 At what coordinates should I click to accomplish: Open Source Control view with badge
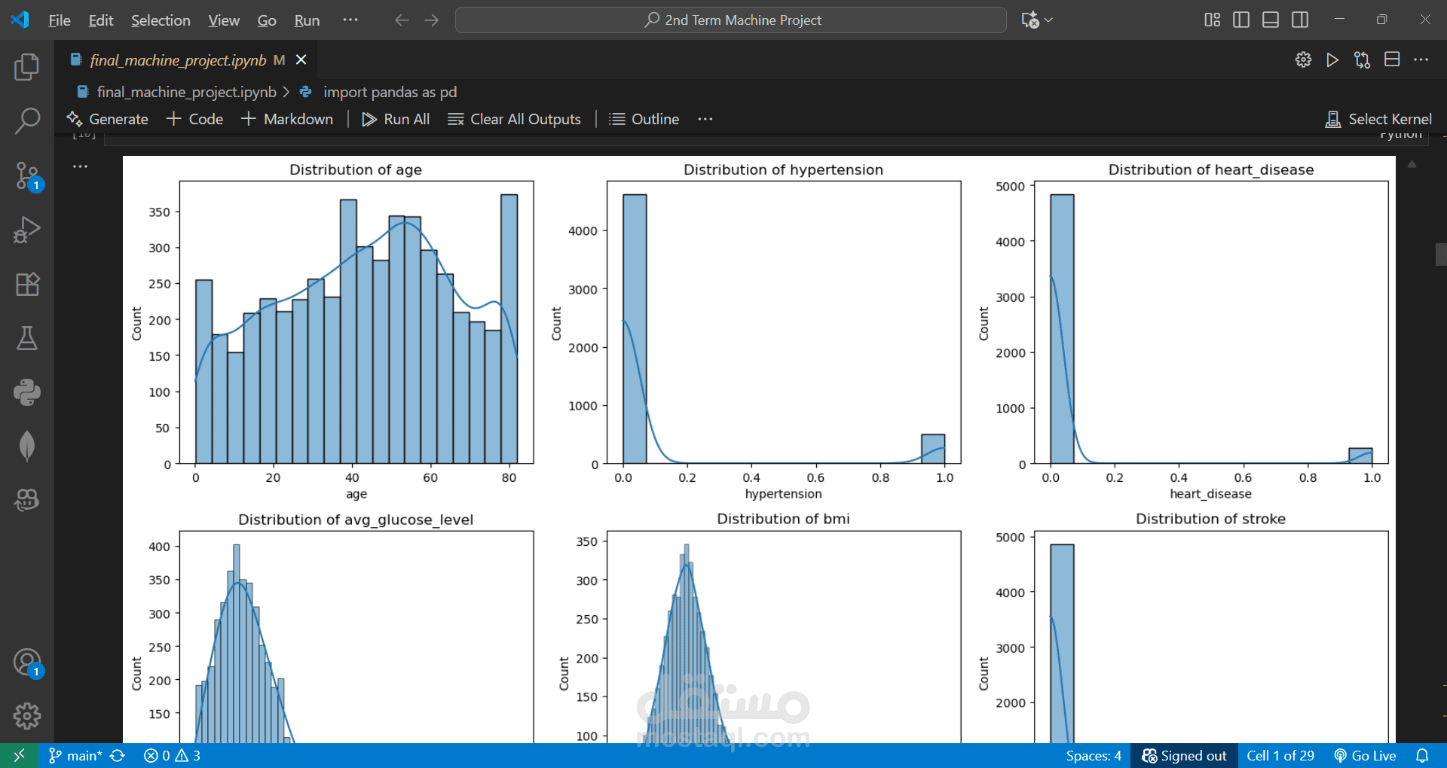tap(27, 175)
